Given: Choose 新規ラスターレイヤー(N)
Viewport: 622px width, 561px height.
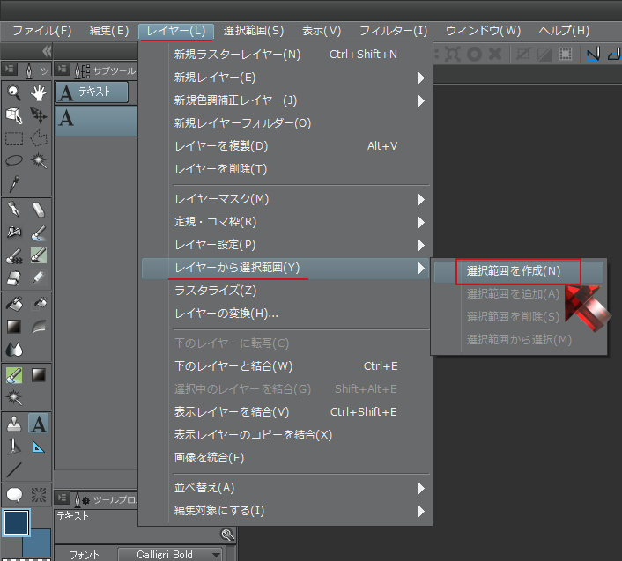Looking at the screenshot, I should coord(285,55).
